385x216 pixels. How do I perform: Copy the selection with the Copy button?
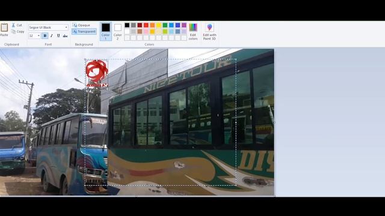coord(17,32)
